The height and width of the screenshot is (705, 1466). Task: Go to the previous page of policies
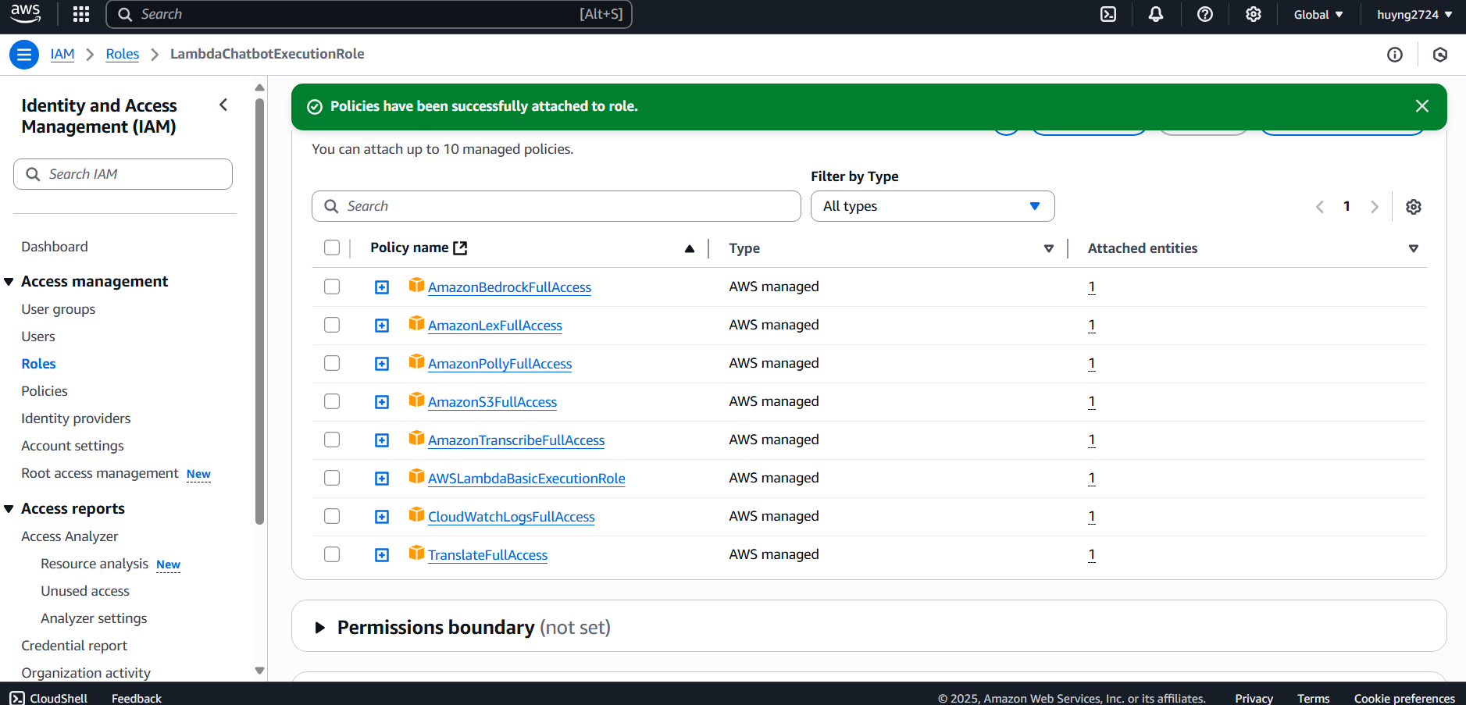pyautogui.click(x=1320, y=207)
